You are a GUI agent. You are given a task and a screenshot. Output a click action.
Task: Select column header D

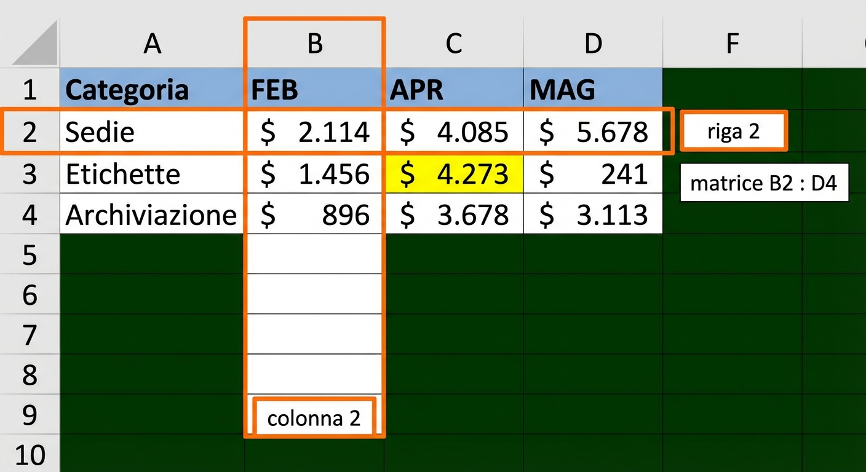pyautogui.click(x=592, y=43)
